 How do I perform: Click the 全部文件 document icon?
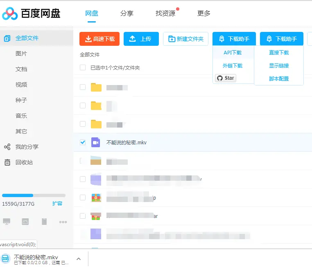7,38
